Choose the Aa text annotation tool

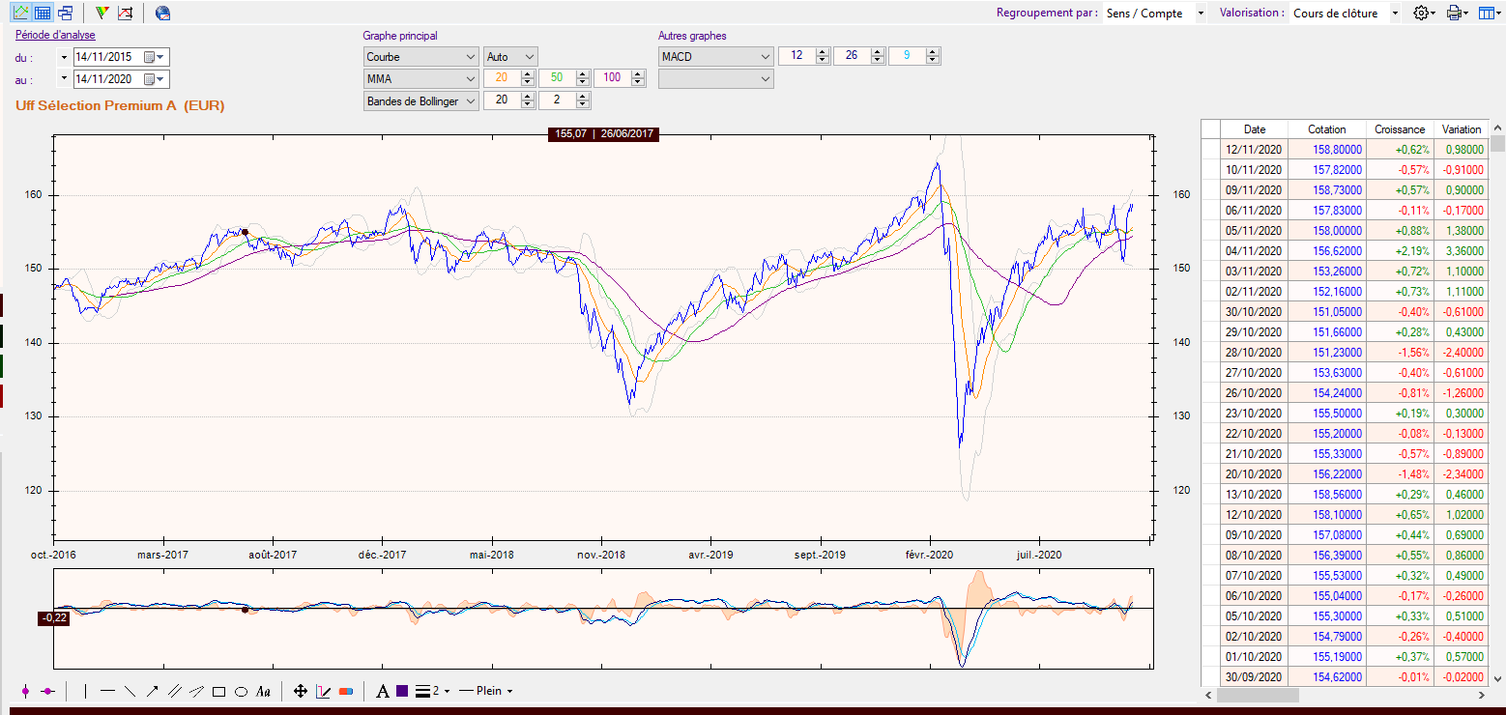coord(263,691)
